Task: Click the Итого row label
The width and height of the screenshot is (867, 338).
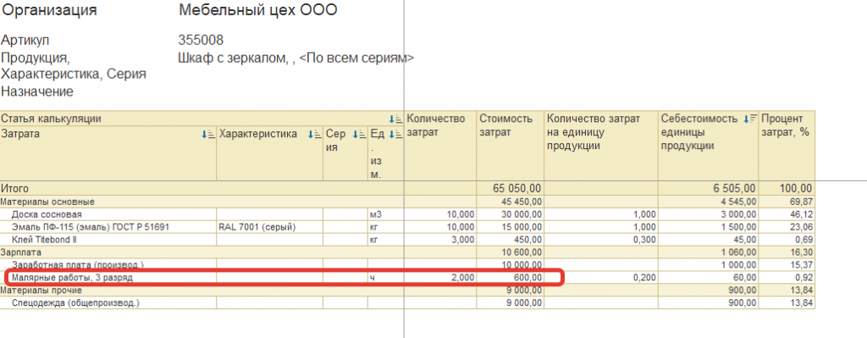Action: pos(15,189)
